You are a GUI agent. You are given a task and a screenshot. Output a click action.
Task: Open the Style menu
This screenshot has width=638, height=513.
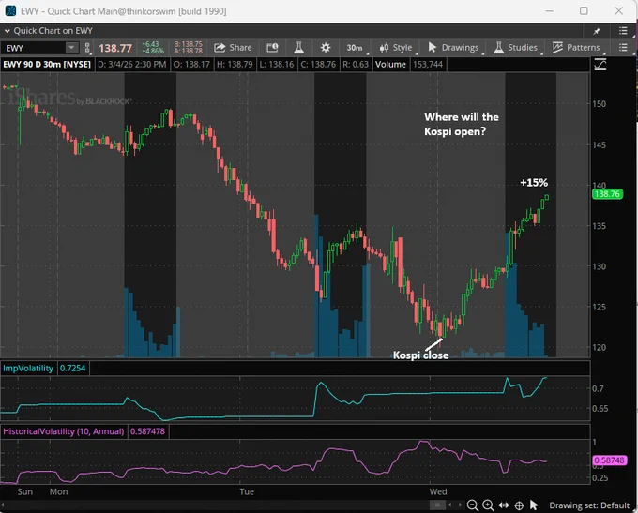396,48
